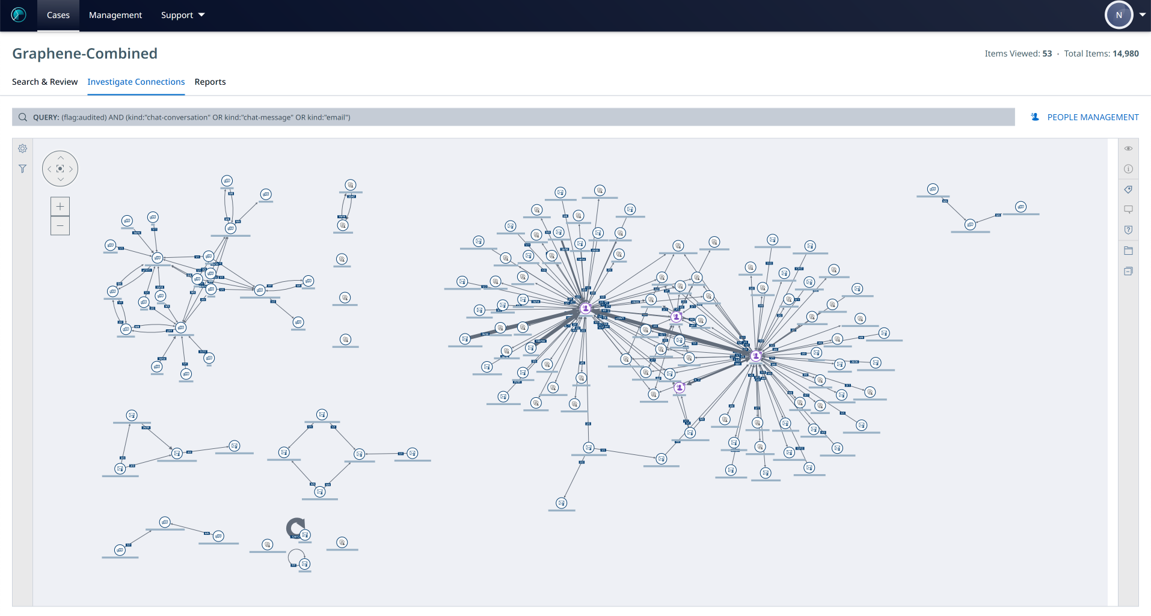
Task: Pan graph right using right chevron
Action: pos(71,169)
